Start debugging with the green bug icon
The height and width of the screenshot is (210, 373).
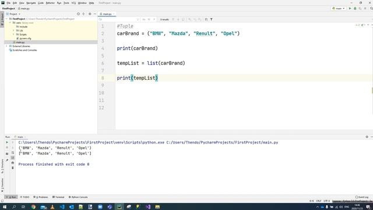pos(355,8)
